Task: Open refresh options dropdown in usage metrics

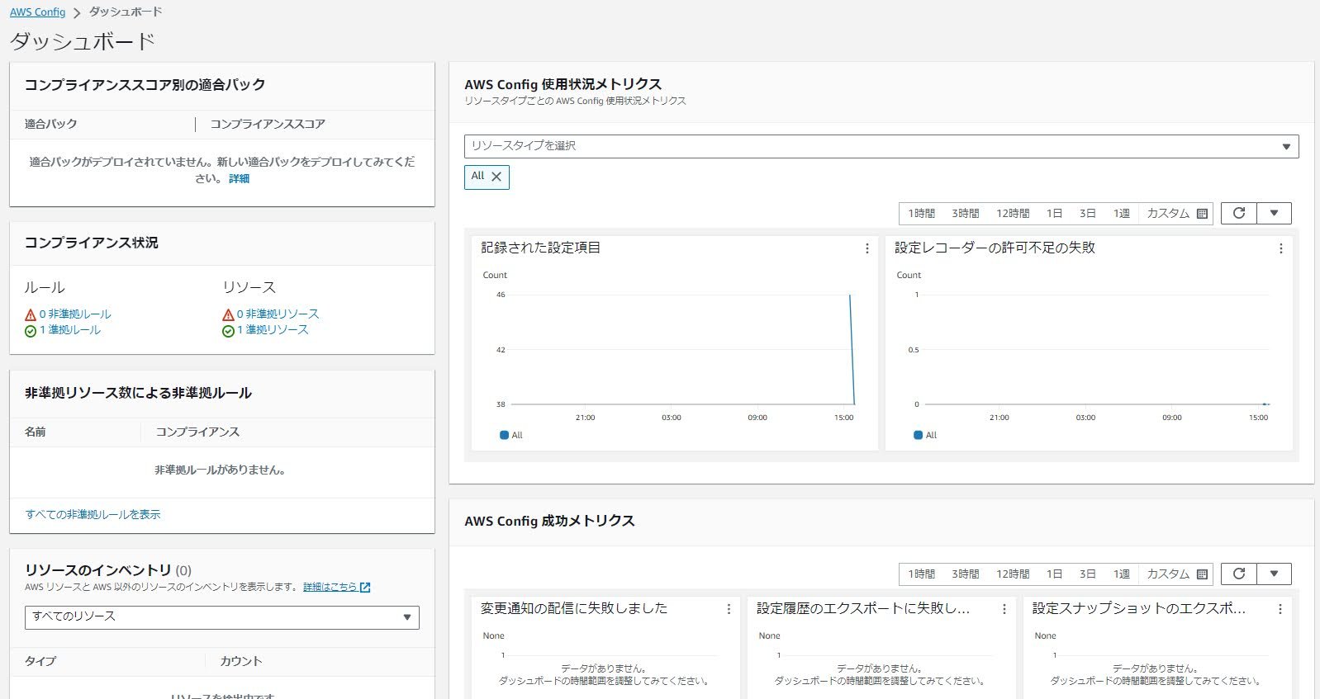Action: click(1274, 213)
